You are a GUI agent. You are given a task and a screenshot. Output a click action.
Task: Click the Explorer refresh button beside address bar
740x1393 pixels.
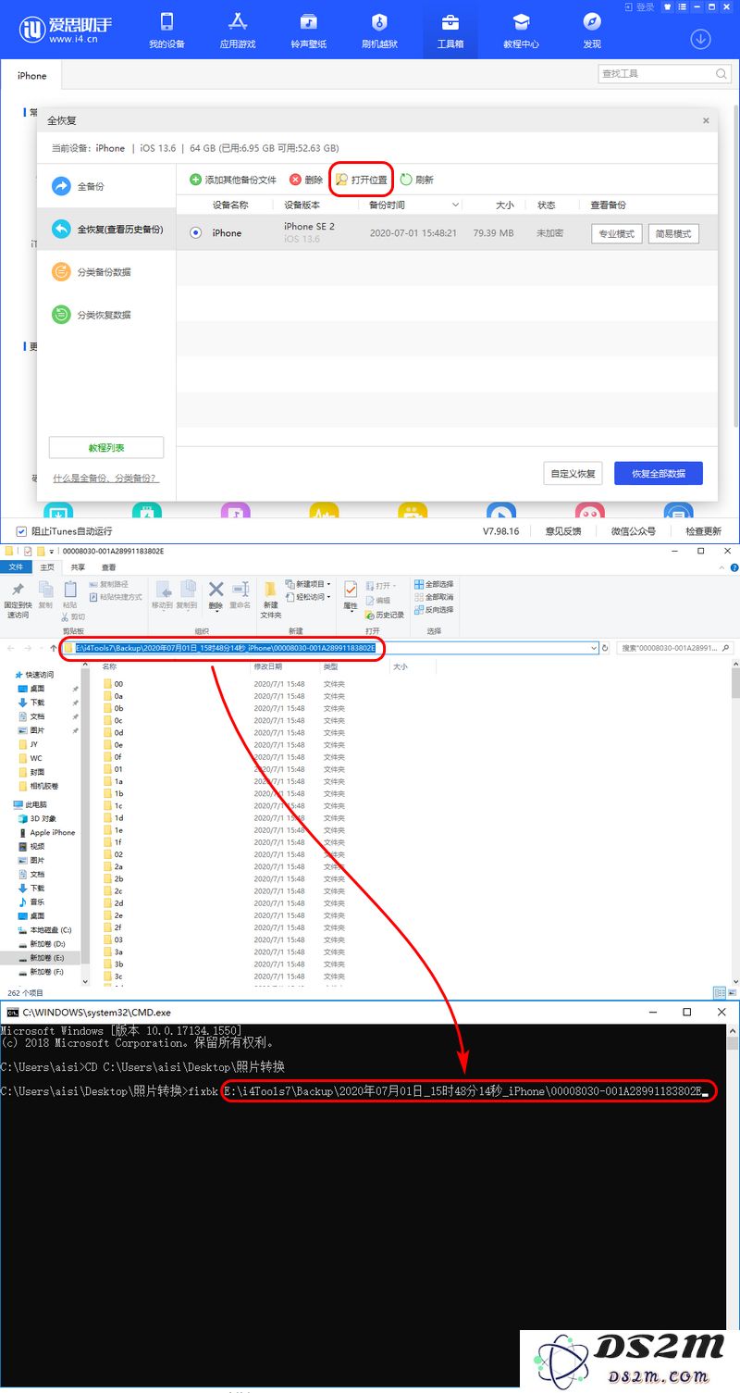point(606,648)
